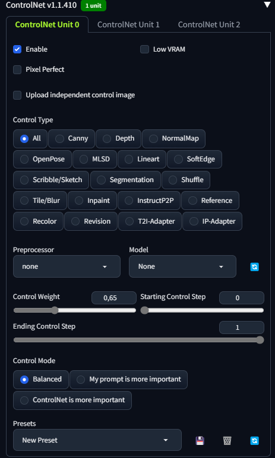This screenshot has width=275, height=458.
Task: Click the Control Weight slider track
Action: [x=75, y=310]
